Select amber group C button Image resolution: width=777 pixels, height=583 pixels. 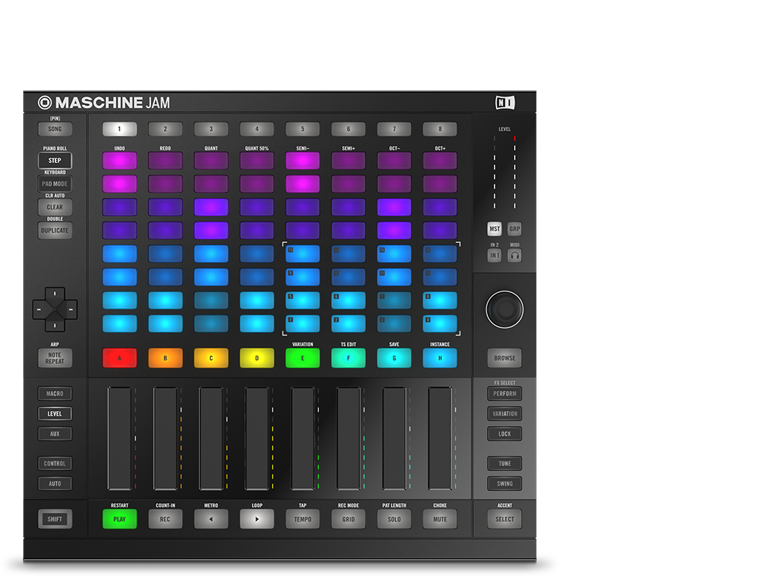211,358
